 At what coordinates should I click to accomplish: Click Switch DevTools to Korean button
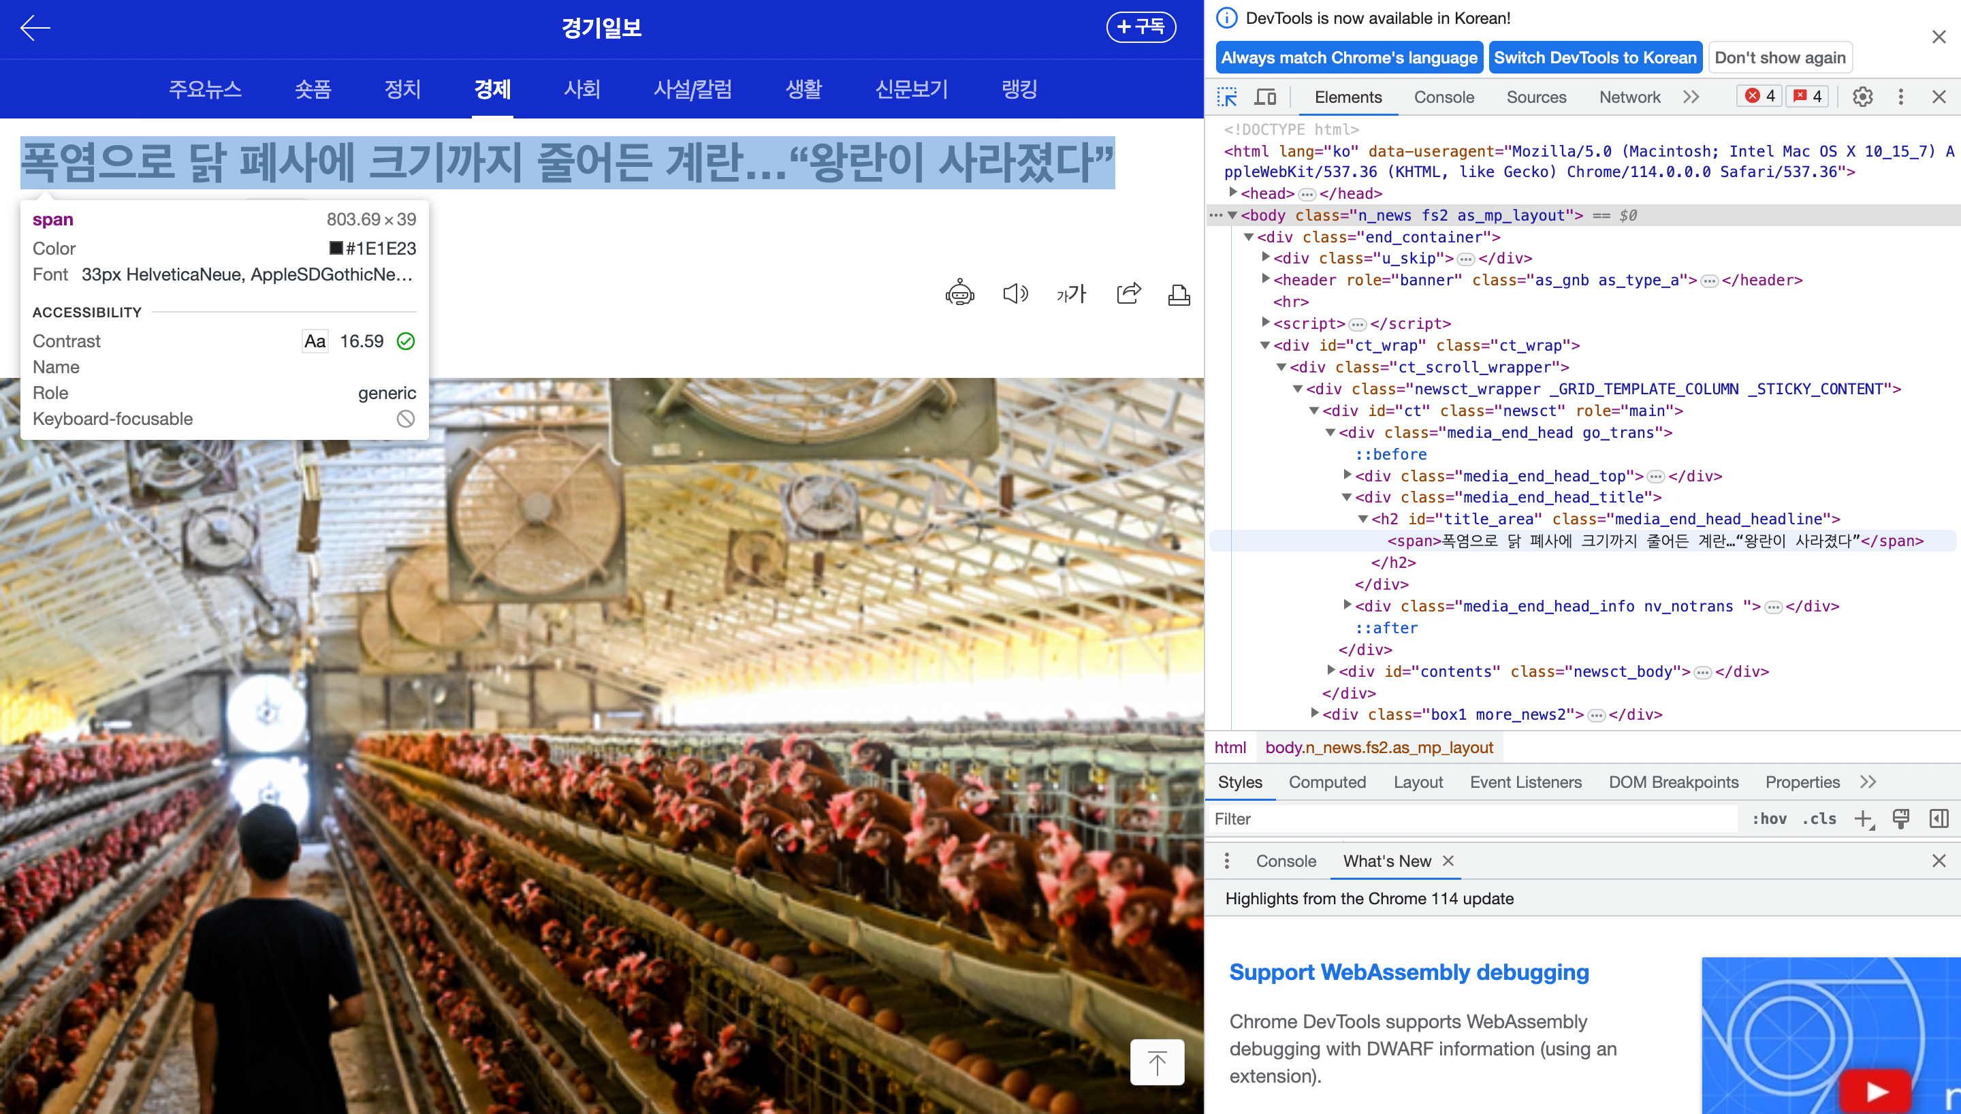[1595, 57]
